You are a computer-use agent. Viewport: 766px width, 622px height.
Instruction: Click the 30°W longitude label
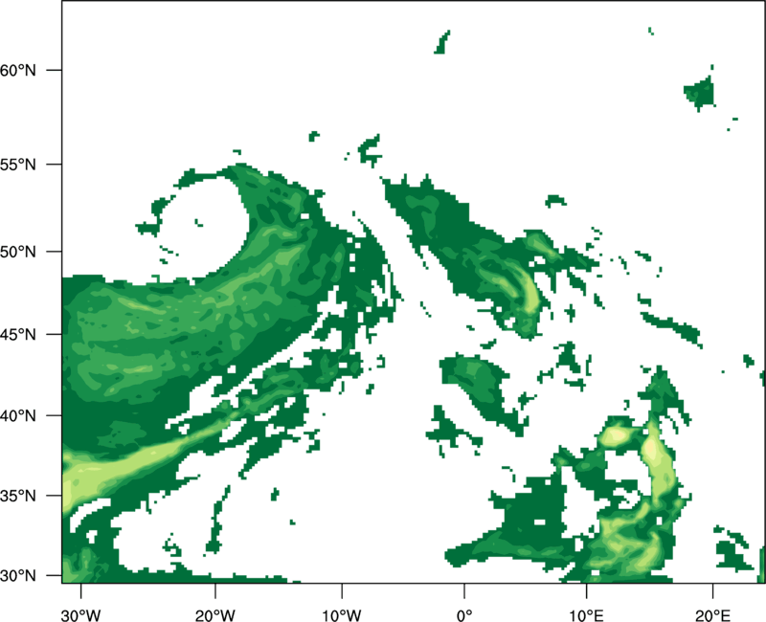(81, 615)
